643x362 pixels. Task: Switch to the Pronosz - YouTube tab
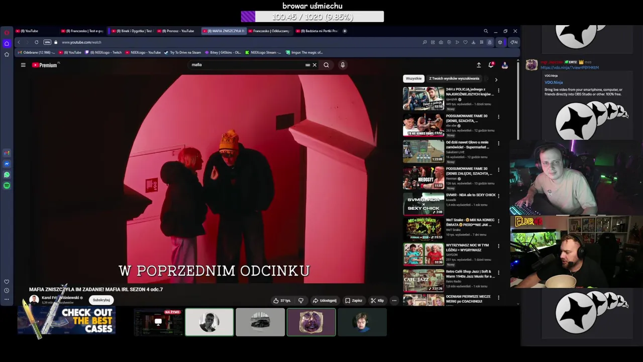point(176,31)
